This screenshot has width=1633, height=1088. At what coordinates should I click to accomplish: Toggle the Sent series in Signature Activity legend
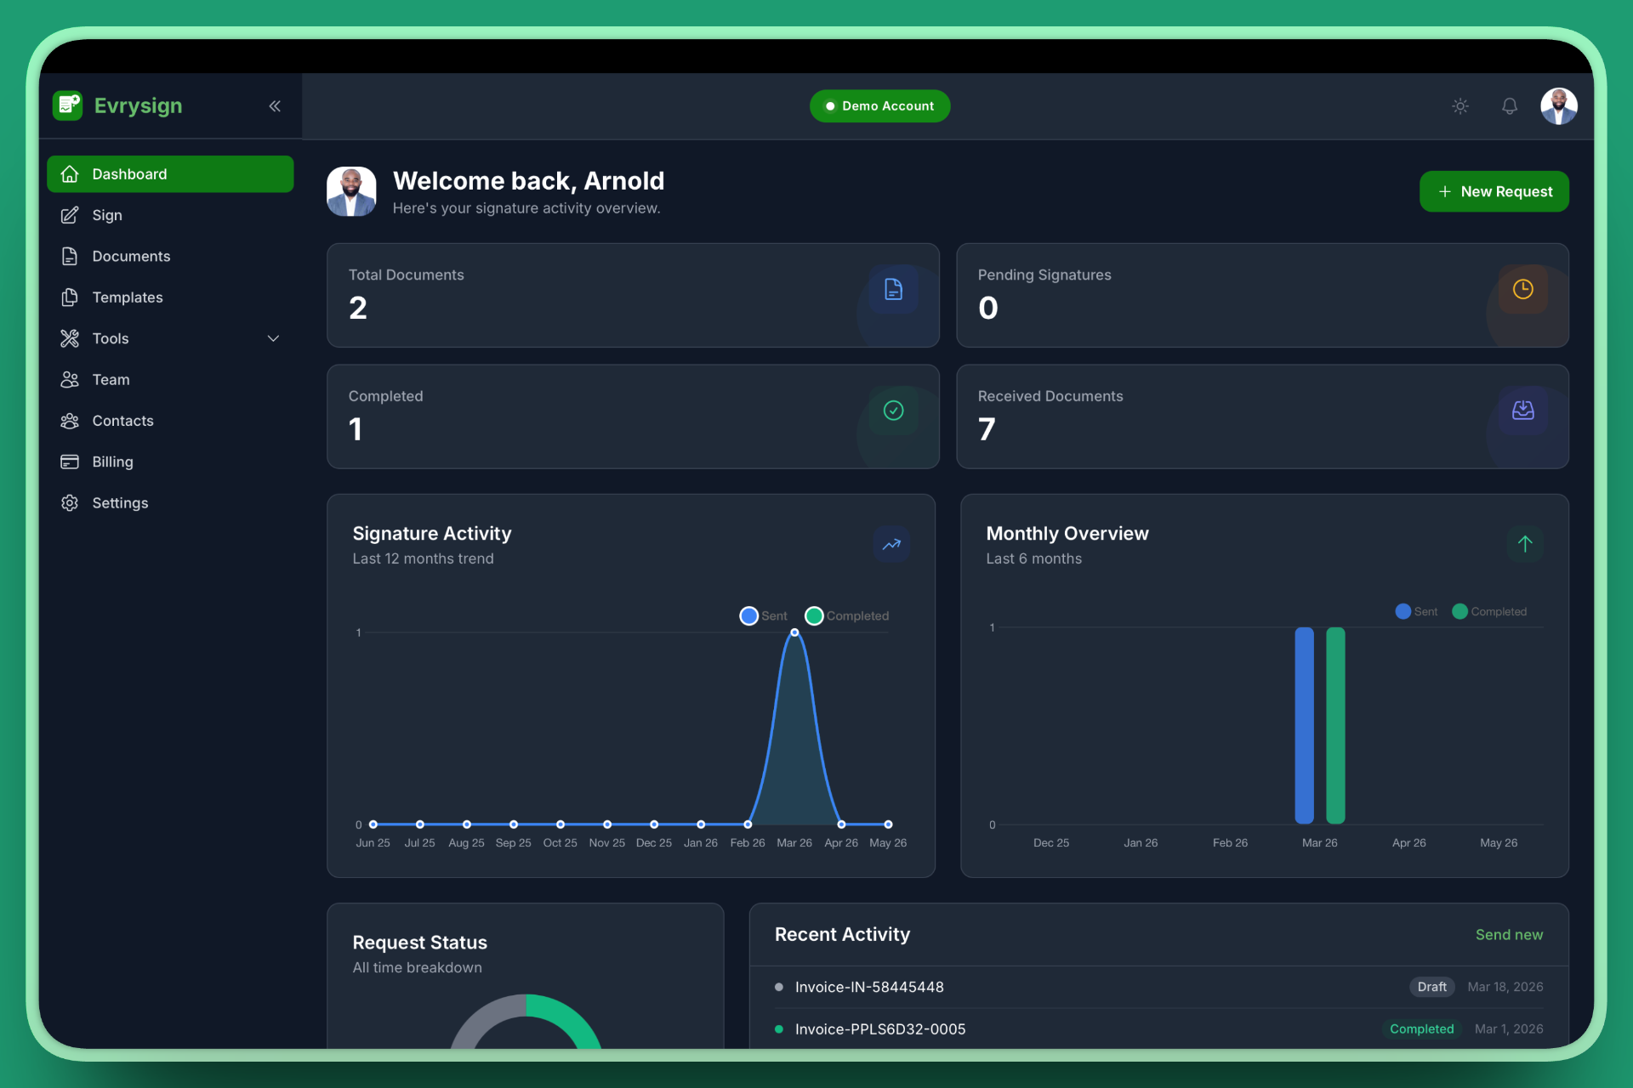(764, 615)
